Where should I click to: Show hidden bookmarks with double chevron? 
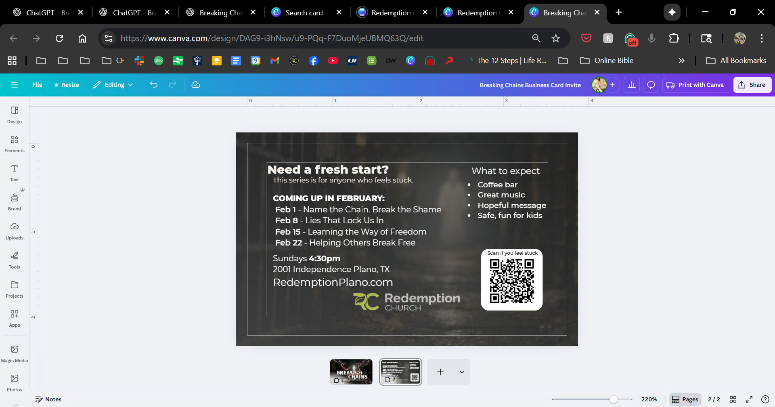(x=681, y=61)
